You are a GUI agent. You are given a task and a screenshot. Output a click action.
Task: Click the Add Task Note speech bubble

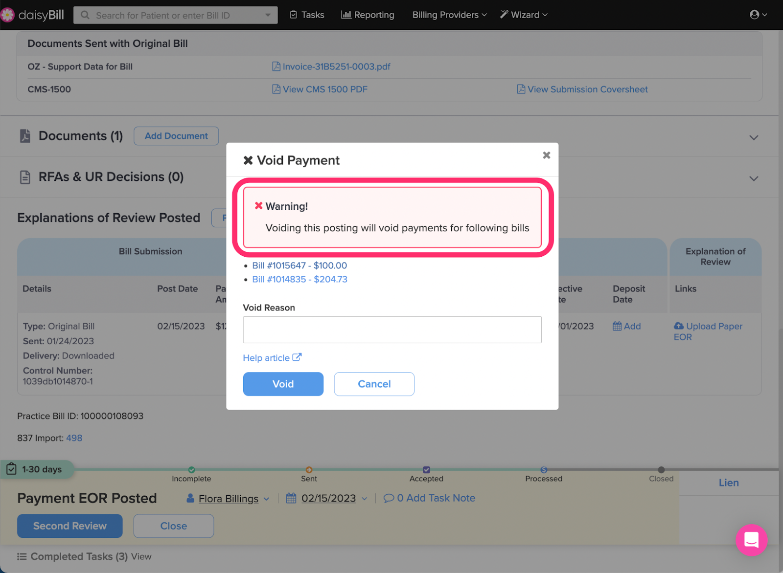[389, 498]
